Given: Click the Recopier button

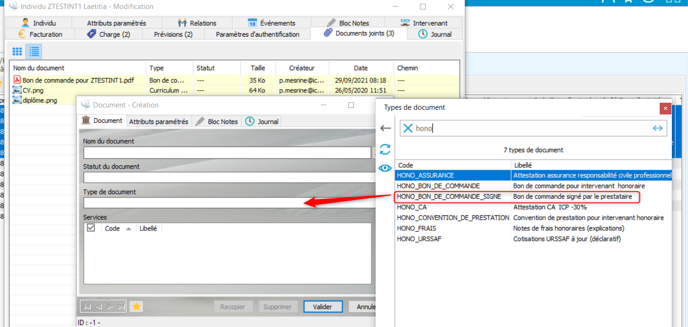Looking at the screenshot, I should (233, 307).
